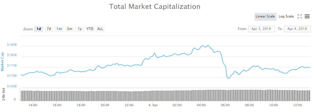The height and width of the screenshot is (112, 314).
Task: Choose the 1y zoom option
Action: coord(80,29)
